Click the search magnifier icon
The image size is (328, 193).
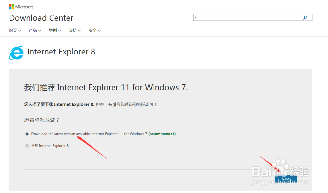[x=305, y=18]
